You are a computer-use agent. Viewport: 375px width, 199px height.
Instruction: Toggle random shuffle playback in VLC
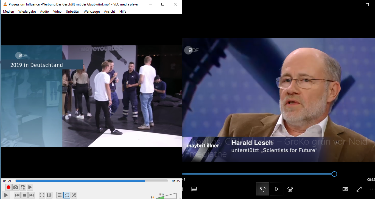(74, 195)
